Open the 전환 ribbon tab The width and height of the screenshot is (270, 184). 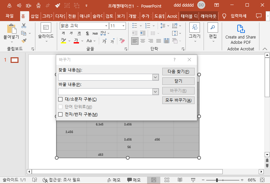coord(72,16)
